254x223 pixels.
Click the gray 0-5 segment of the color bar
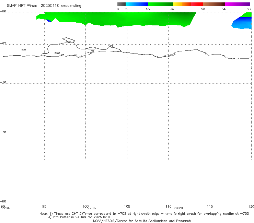tap(121, 4)
